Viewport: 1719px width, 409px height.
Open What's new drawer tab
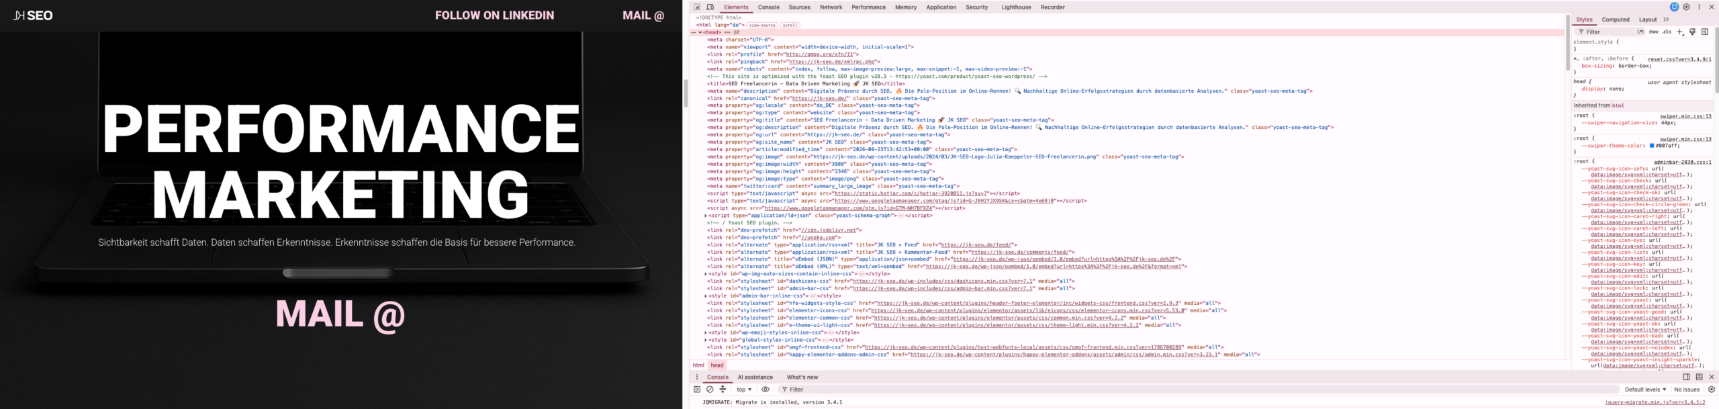click(x=802, y=377)
